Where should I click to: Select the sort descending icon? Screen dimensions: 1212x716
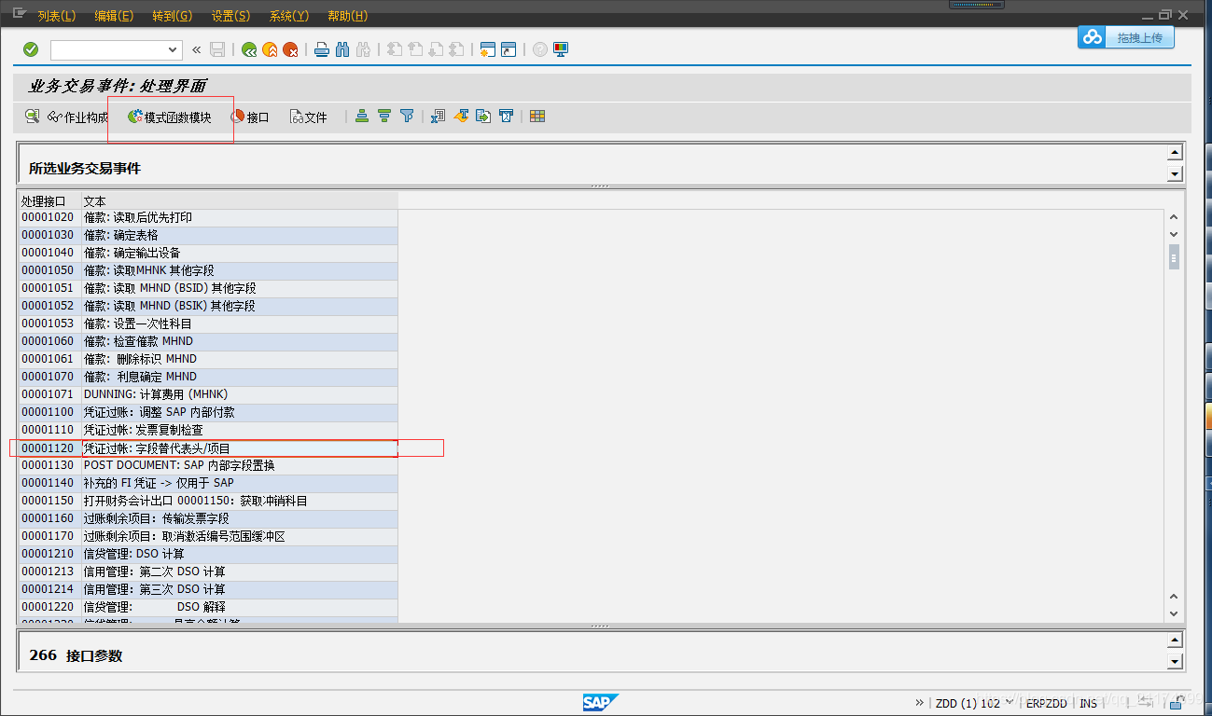click(x=384, y=117)
